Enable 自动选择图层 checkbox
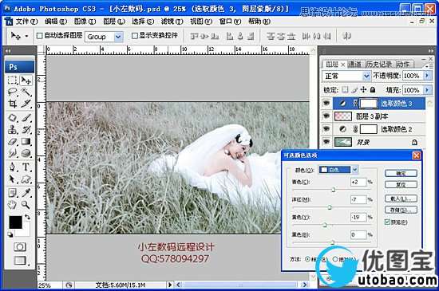Image resolution: width=439 pixels, height=291 pixels. [x=40, y=36]
